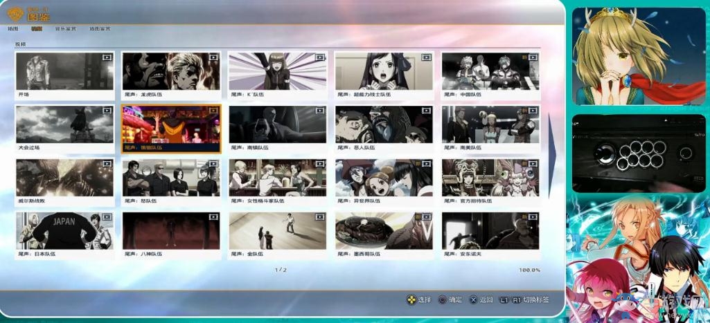Click the 开场 caption text
Image resolution: width=710 pixels, height=323 pixels.
click(x=24, y=95)
